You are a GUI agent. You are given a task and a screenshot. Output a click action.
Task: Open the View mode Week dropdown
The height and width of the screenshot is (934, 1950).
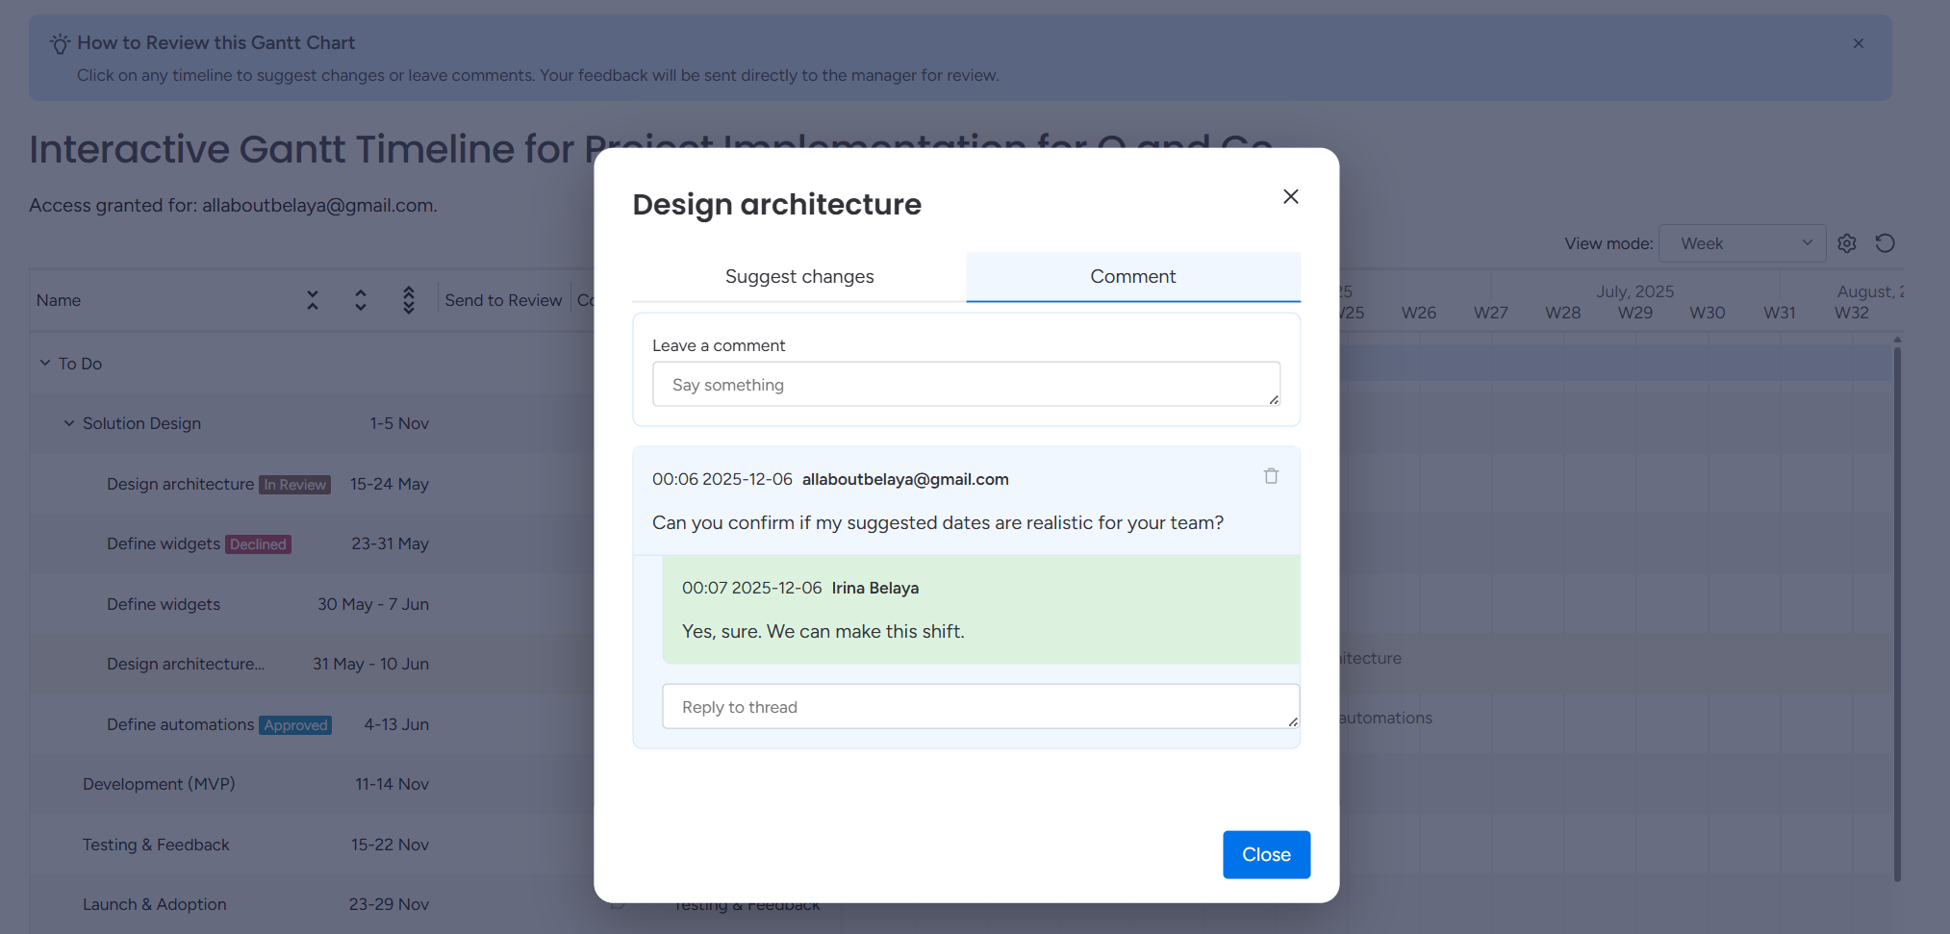(x=1742, y=243)
